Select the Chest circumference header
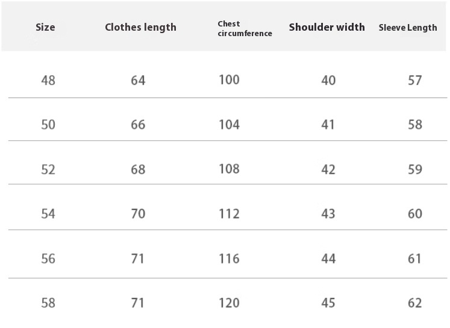The width and height of the screenshot is (450, 328). [x=245, y=29]
